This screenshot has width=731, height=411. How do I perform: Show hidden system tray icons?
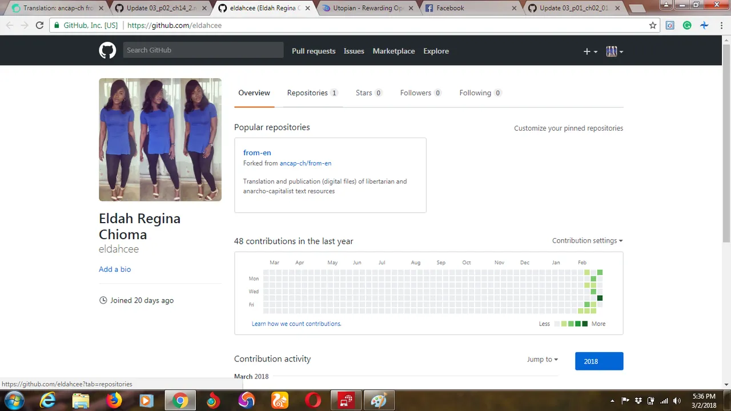click(612, 401)
